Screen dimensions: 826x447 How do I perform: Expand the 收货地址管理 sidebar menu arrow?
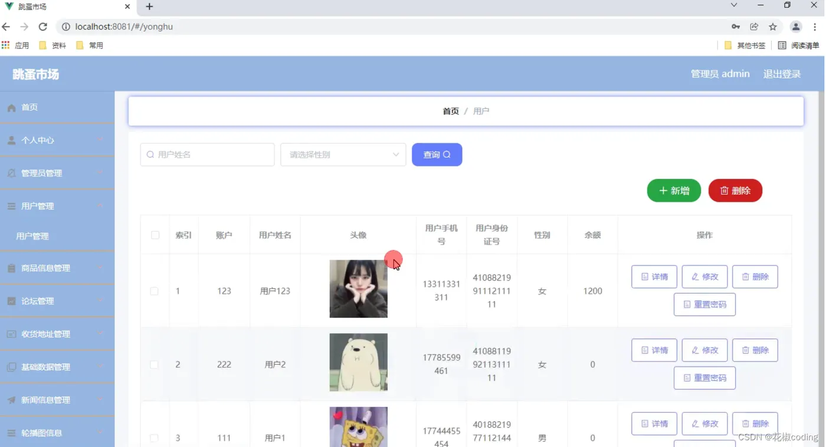click(100, 333)
